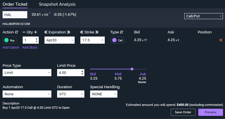Click the Type swap arrows icon
The width and height of the screenshot is (225, 119).
[121, 32]
